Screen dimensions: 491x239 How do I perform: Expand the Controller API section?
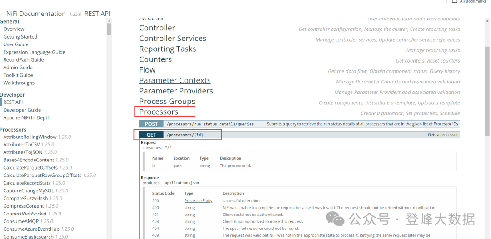pos(157,28)
